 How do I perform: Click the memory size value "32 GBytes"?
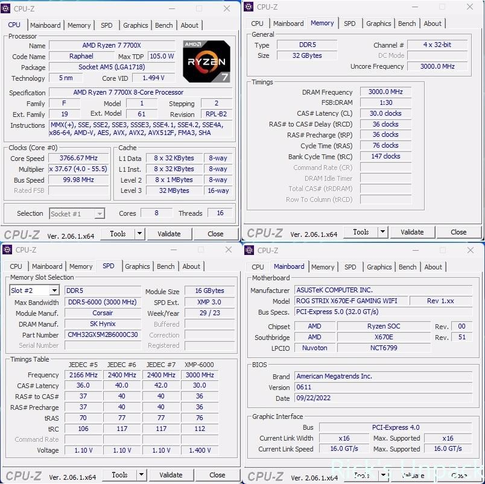[307, 55]
